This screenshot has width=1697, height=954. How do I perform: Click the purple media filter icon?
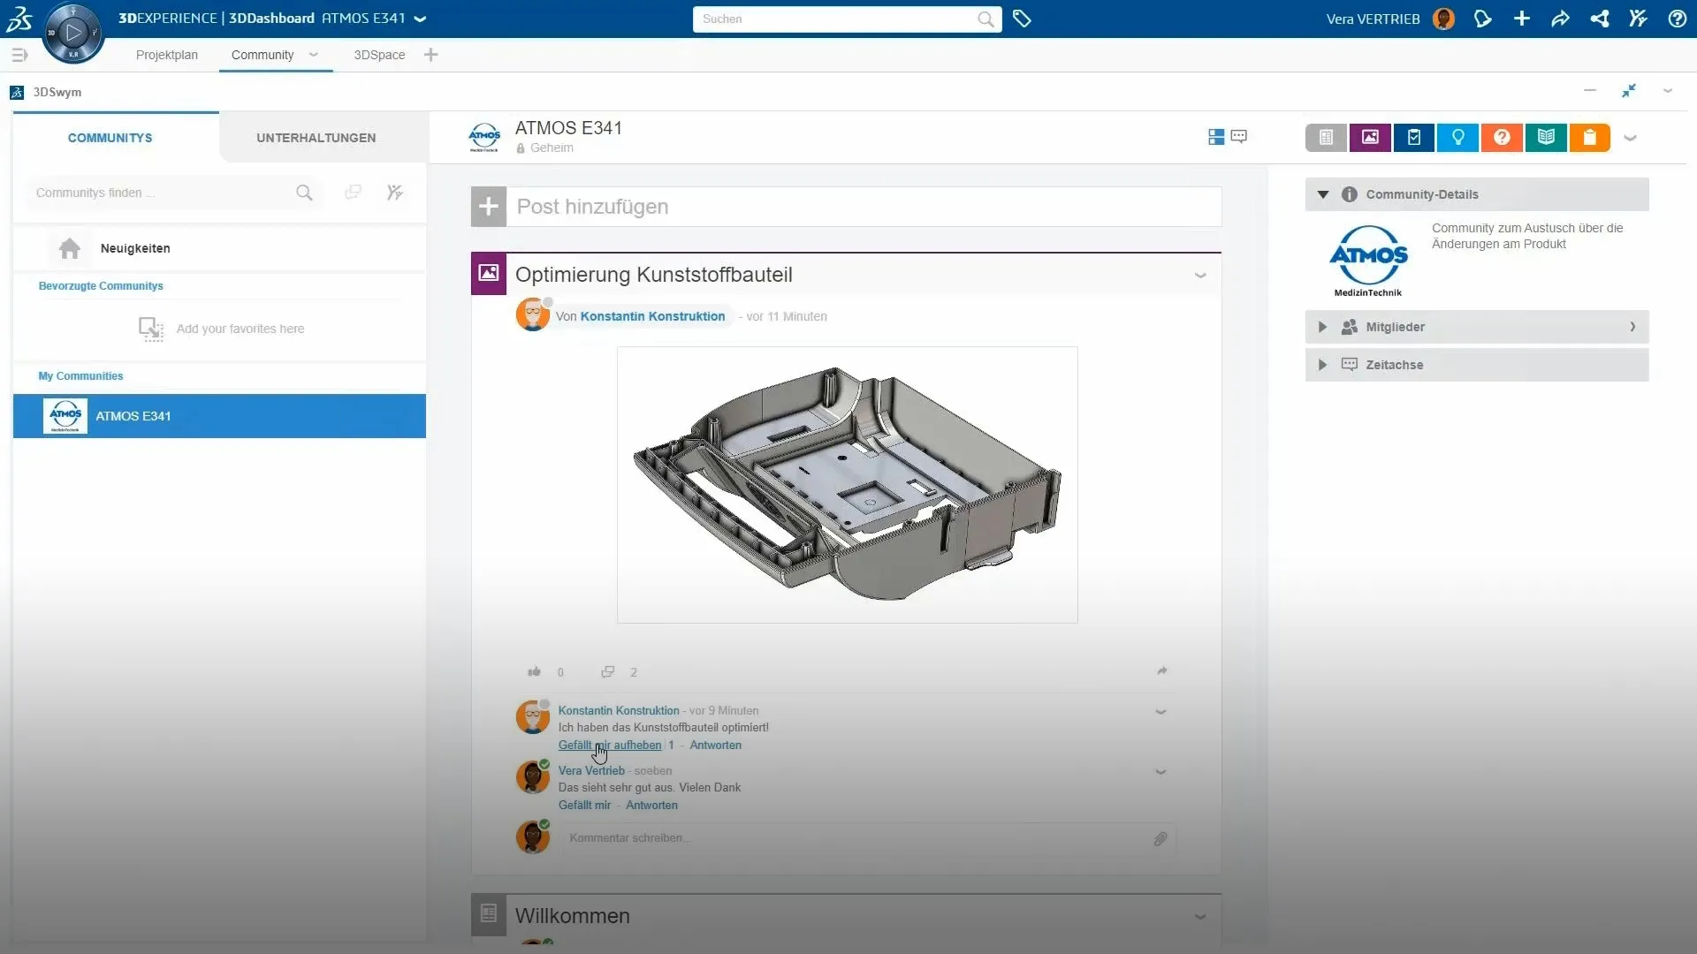click(1370, 137)
